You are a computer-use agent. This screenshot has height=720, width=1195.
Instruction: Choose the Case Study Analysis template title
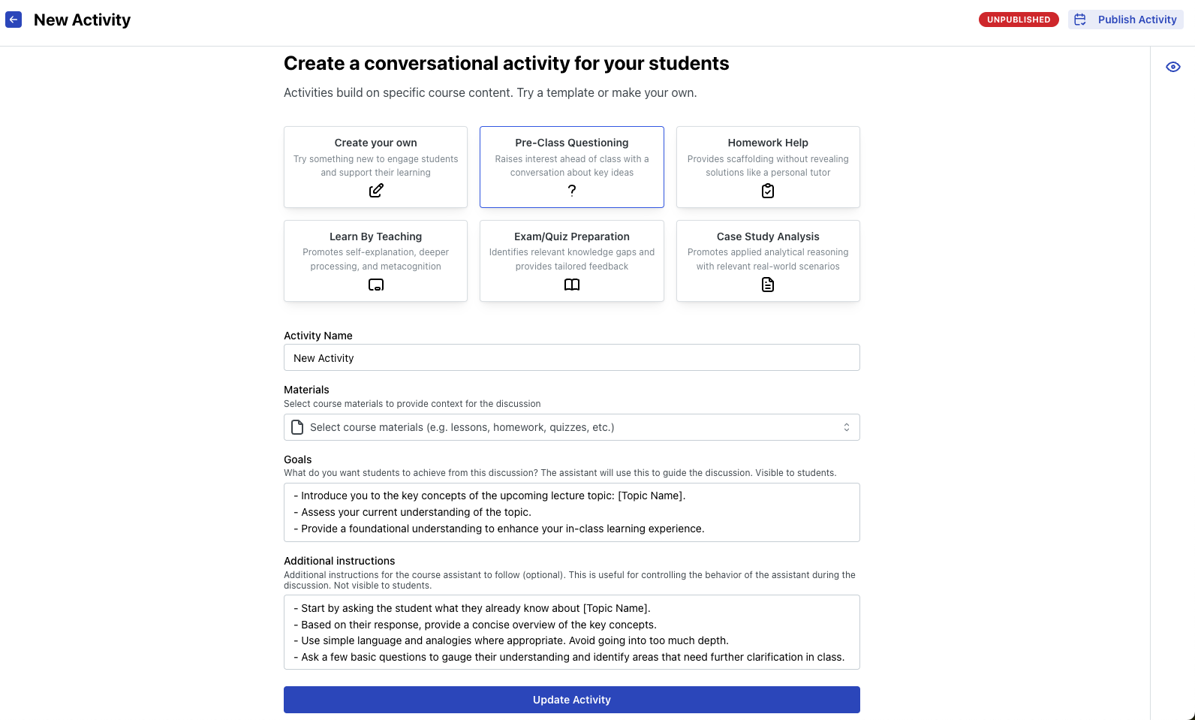pos(768,236)
